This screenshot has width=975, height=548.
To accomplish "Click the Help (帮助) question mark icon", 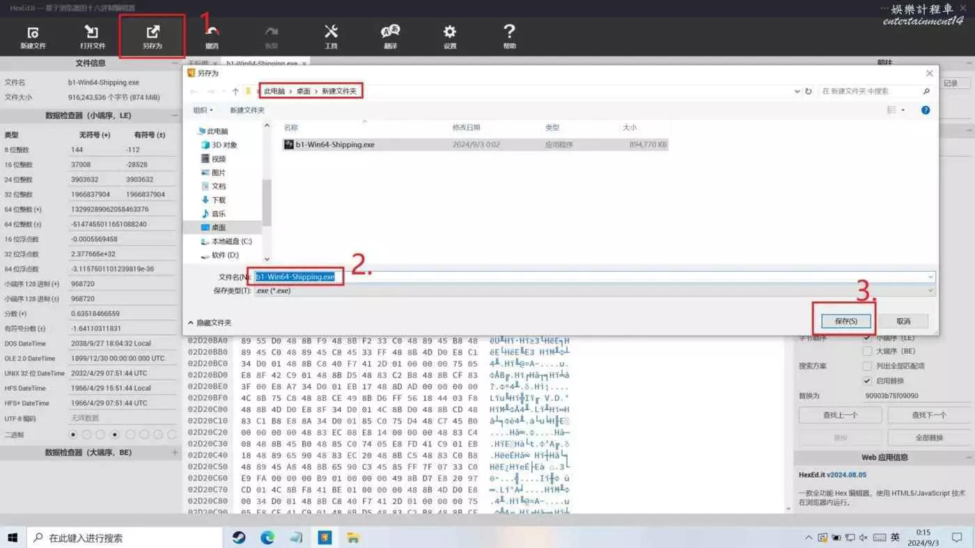I will (x=509, y=37).
